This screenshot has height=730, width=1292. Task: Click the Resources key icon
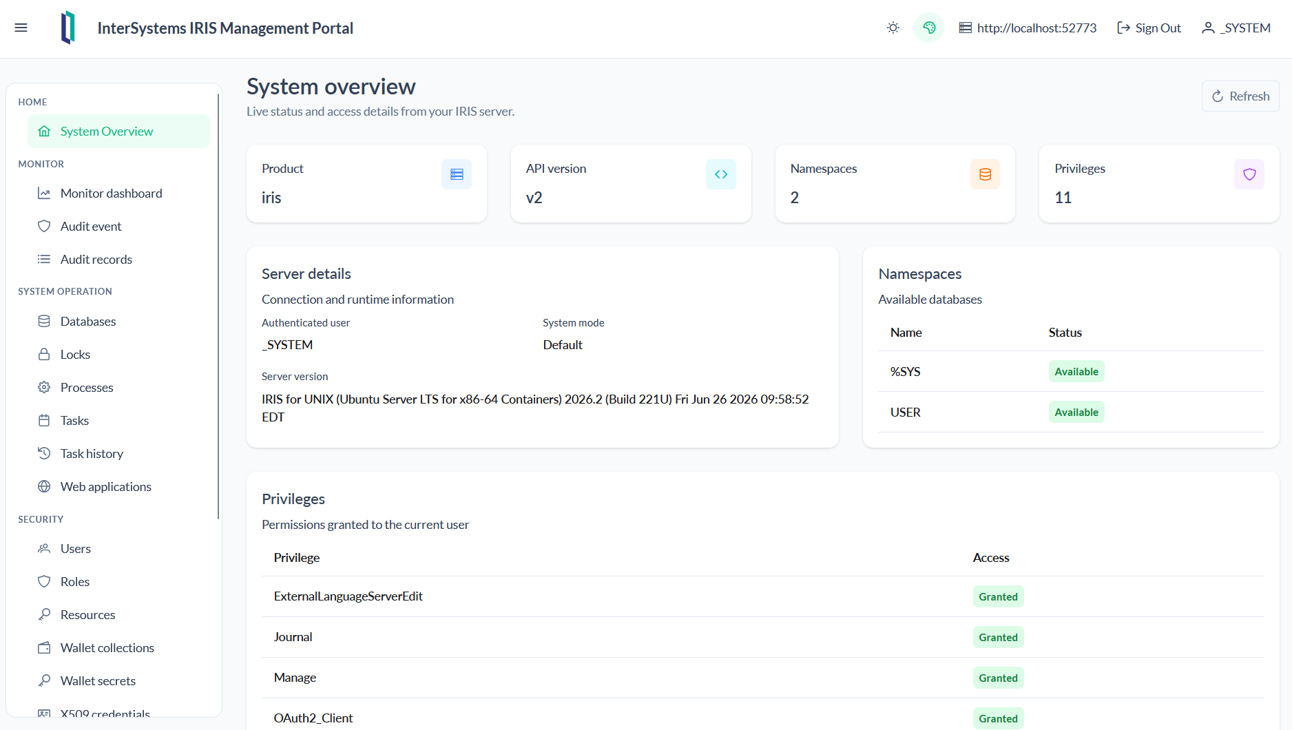pyautogui.click(x=44, y=614)
